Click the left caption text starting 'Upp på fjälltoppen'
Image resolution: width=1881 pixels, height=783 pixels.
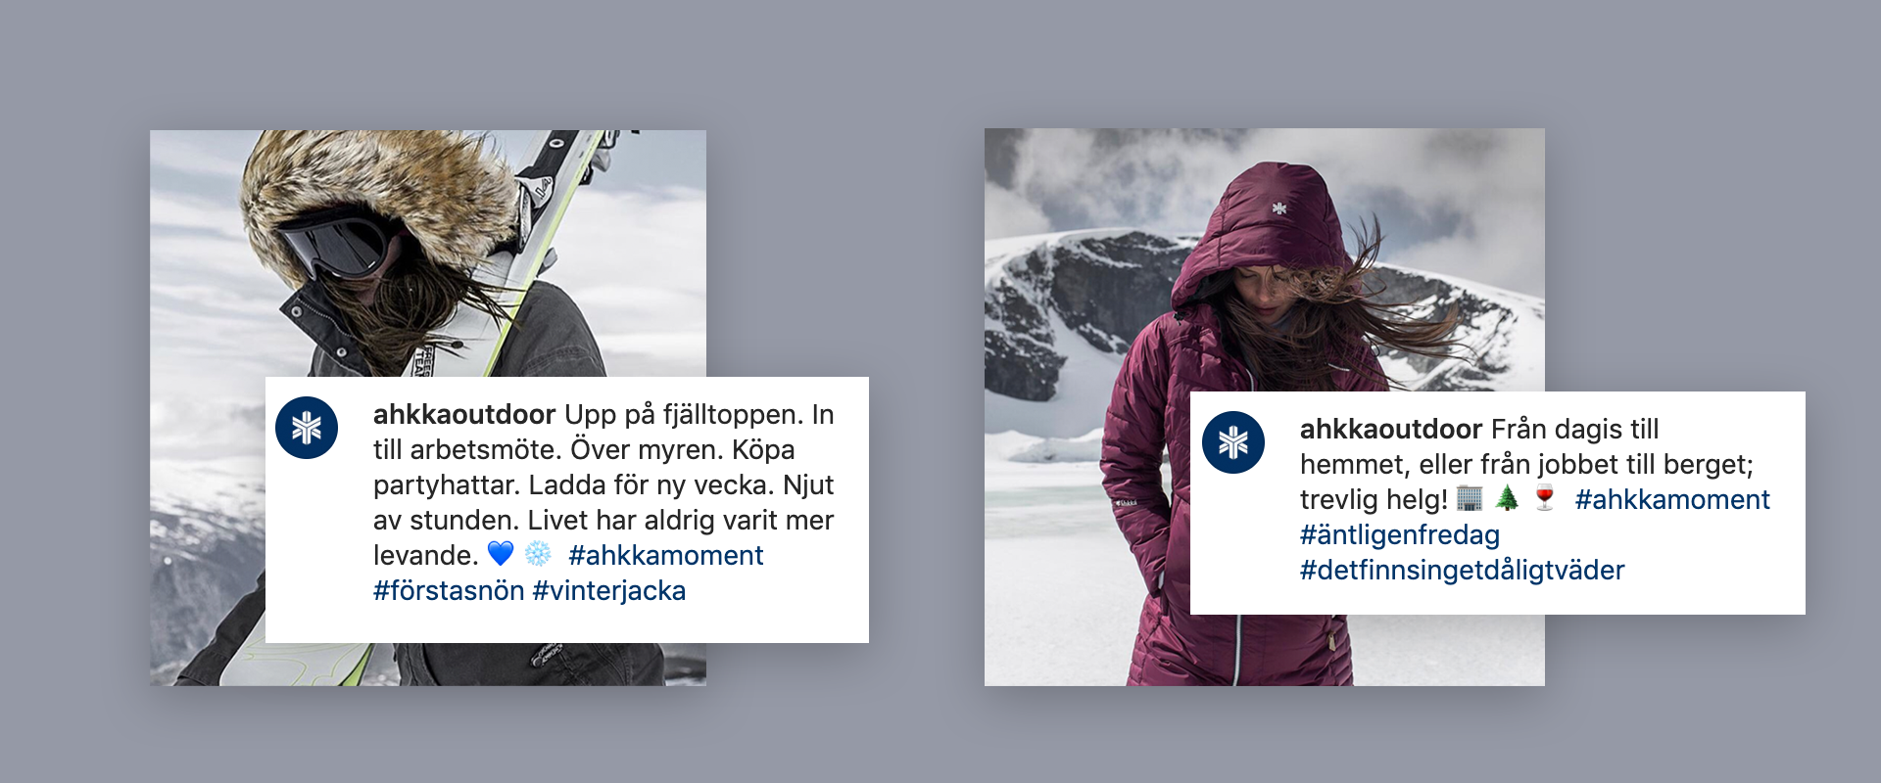click(603, 484)
